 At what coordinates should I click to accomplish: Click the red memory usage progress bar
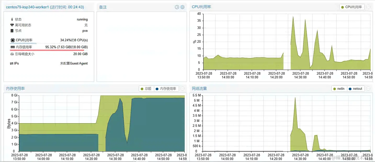pos(49,50)
